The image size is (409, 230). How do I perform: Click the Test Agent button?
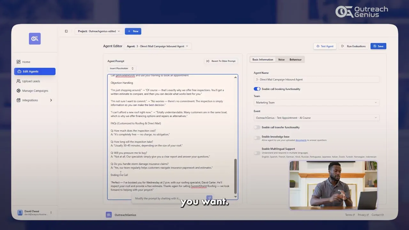pyautogui.click(x=325, y=46)
